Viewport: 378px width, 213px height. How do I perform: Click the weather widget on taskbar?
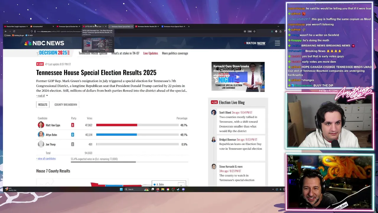pos(11,189)
